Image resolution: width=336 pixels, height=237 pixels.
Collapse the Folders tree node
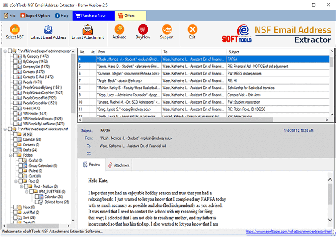[x=10, y=155]
